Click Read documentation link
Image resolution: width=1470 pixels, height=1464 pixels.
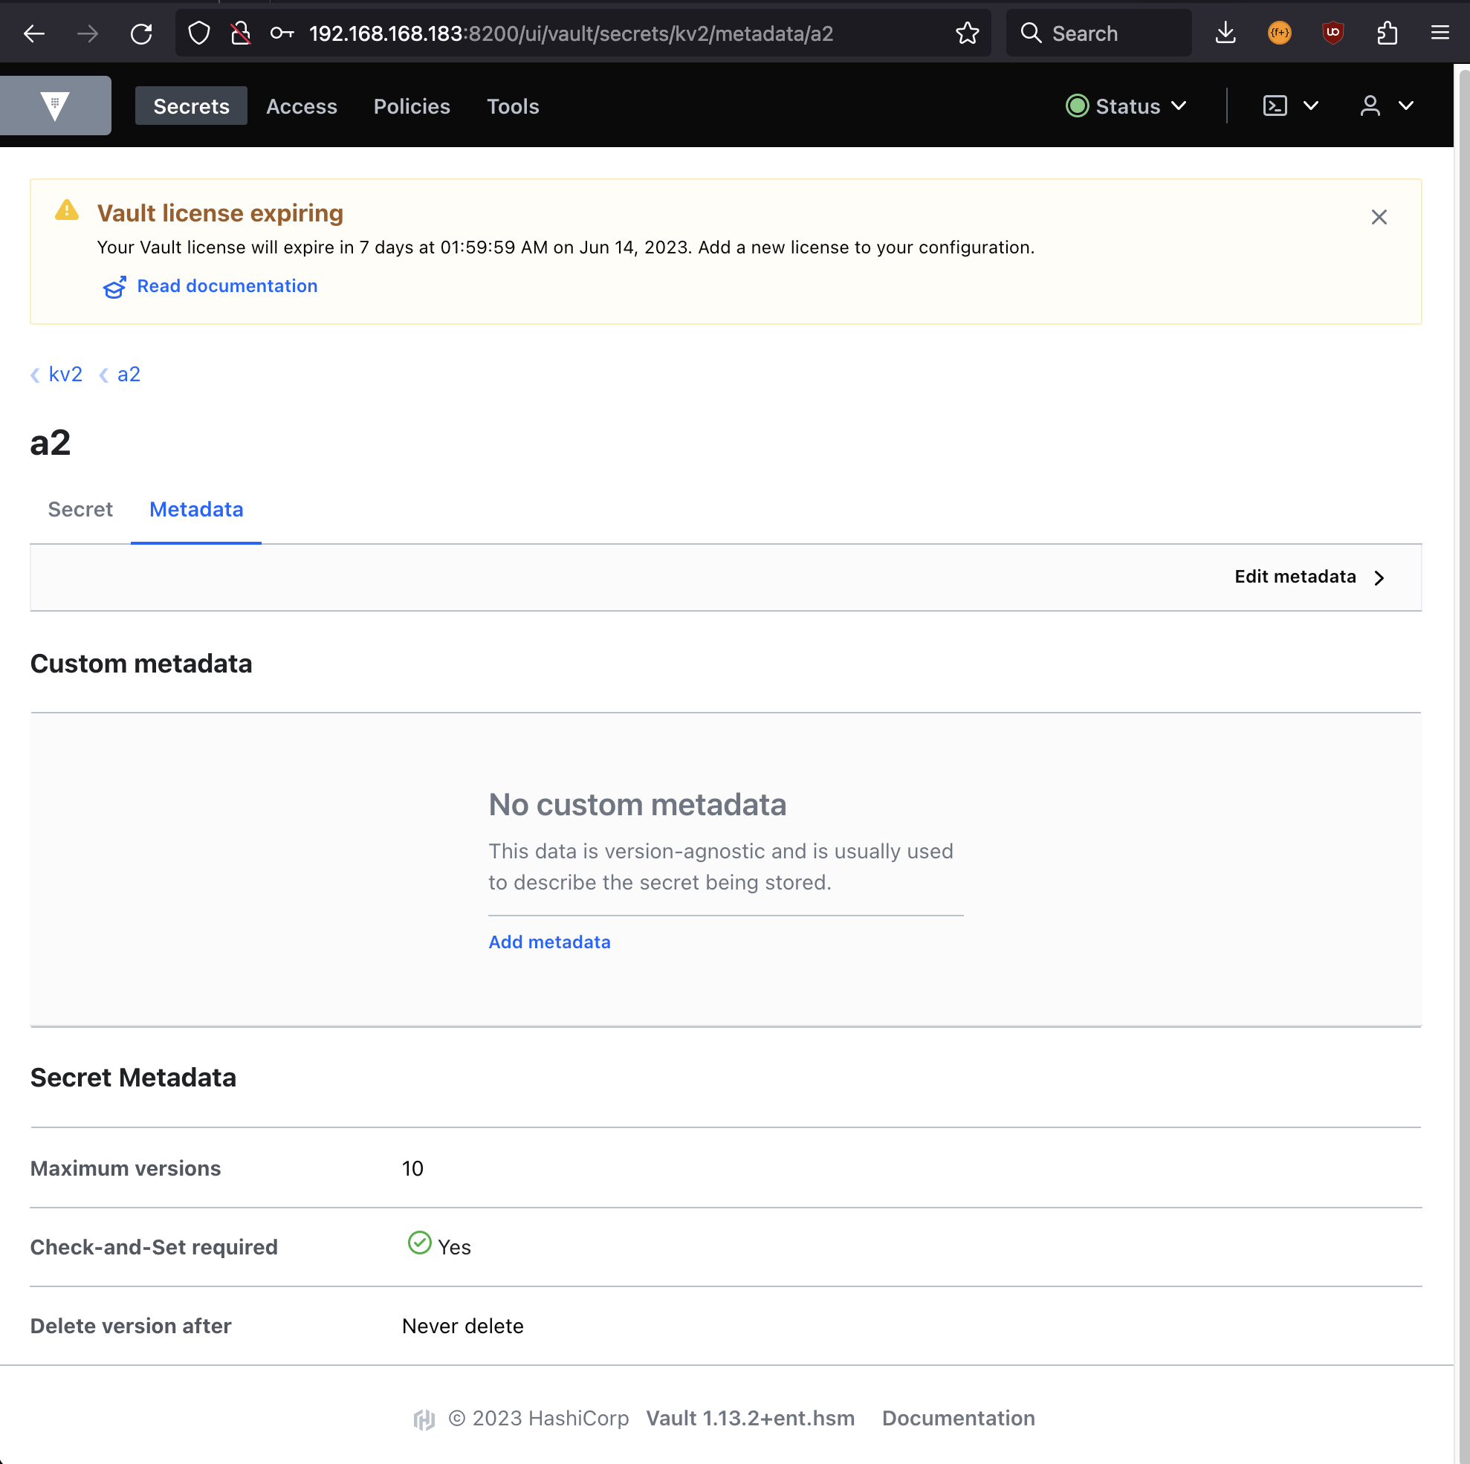[210, 285]
